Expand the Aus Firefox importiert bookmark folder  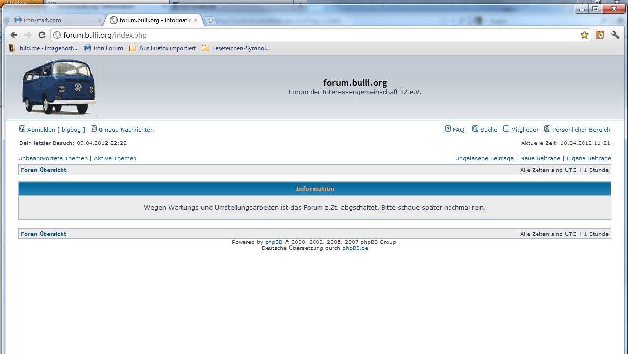[x=162, y=48]
